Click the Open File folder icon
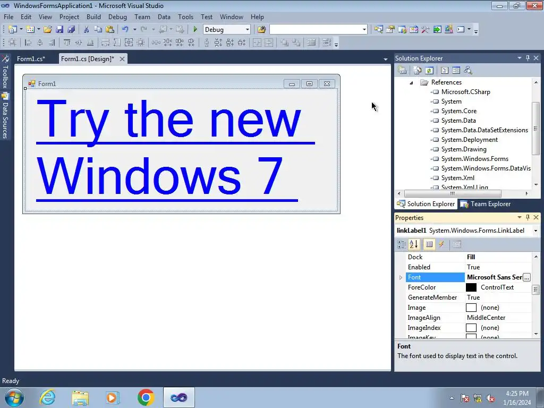544x408 pixels. click(47, 30)
